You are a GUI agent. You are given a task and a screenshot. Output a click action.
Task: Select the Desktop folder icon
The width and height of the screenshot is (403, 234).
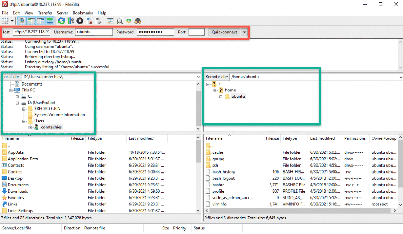click(x=5, y=178)
